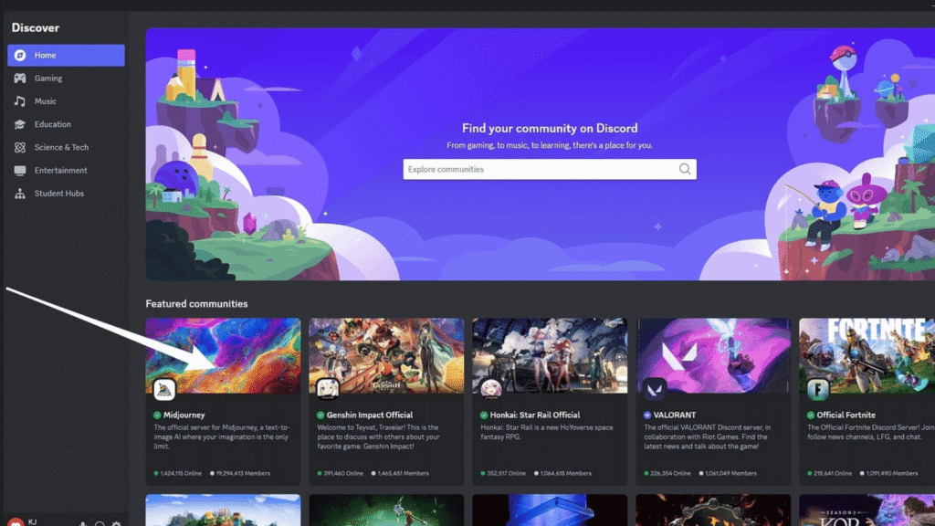The height and width of the screenshot is (526, 935).
Task: Open the Official Fortnite title
Action: 846,416
